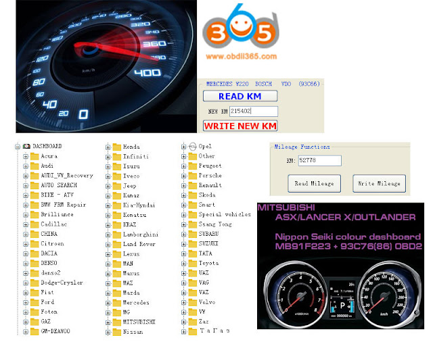Viewport: 433px width, 344px height.
Task: Click the MITSUBISHI folder icon
Action: [x=117, y=322]
